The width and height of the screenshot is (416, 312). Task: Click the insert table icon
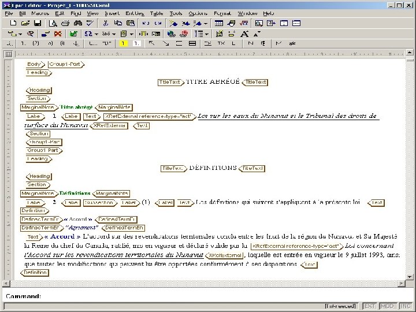218,23
